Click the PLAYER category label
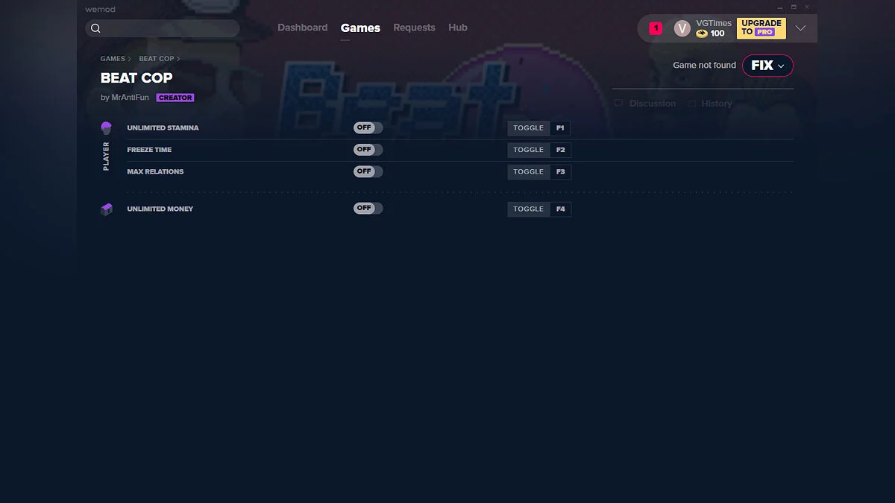Screen dimensions: 895x503 (106, 156)
